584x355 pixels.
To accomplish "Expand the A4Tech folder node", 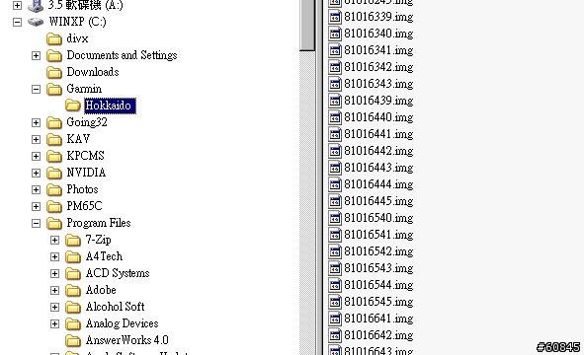I will click(54, 256).
